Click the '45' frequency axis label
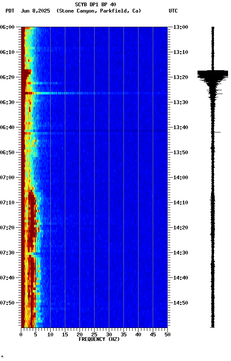Image resolution: width=231 pixels, height=361 pixels. pos(153,335)
